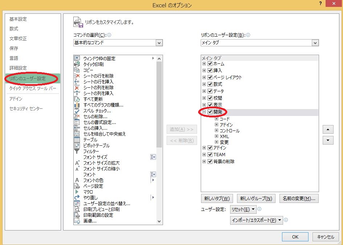Uncheck the 挿入 tab checkbox

tap(210, 70)
